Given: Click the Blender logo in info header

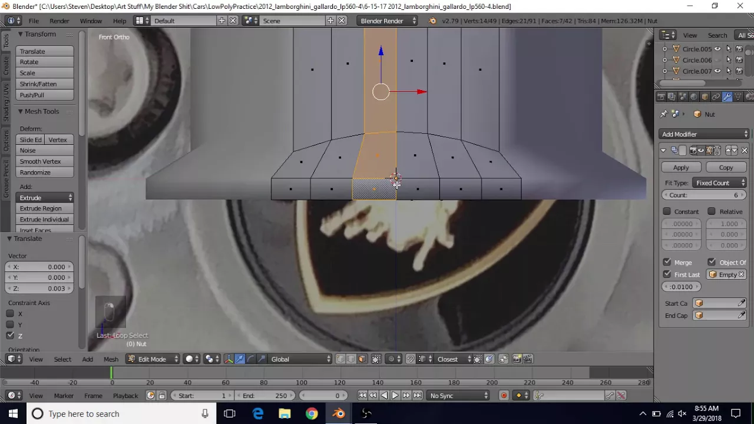Looking at the screenshot, I should click(432, 21).
